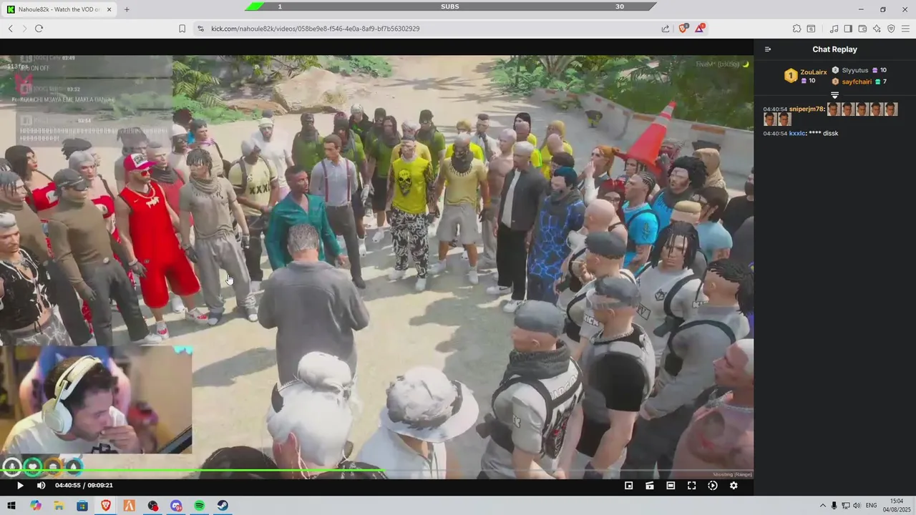Open Microsoft Store from taskbar
The height and width of the screenshot is (515, 916).
pyautogui.click(x=82, y=506)
